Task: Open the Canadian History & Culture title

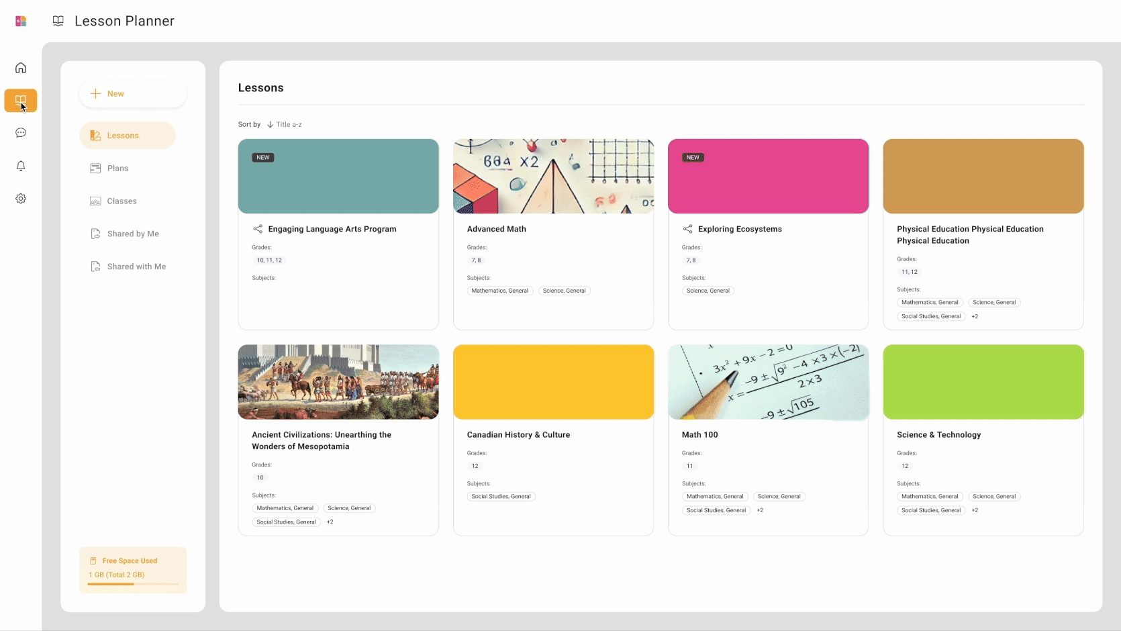Action: coord(518,435)
